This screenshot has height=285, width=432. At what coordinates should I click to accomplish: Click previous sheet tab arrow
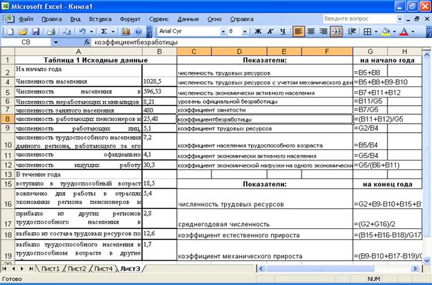[x=13, y=268]
